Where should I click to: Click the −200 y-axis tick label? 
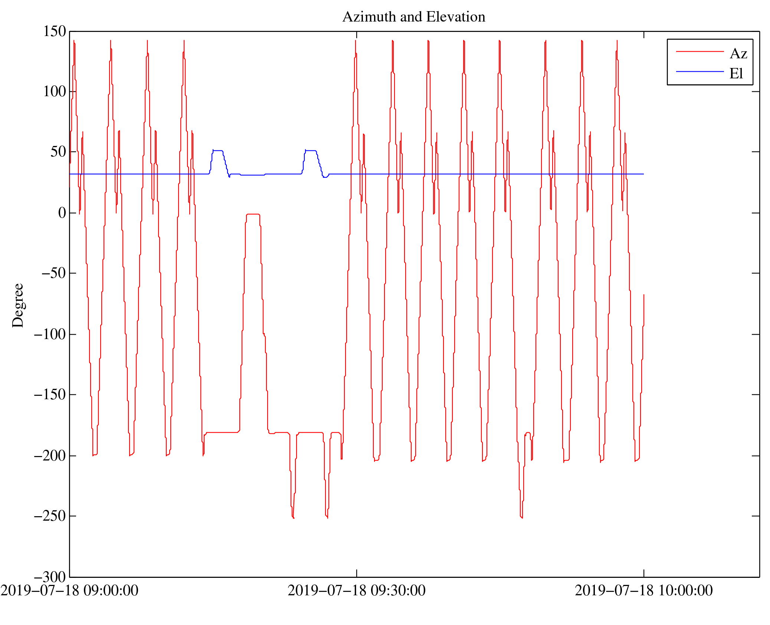[50, 455]
